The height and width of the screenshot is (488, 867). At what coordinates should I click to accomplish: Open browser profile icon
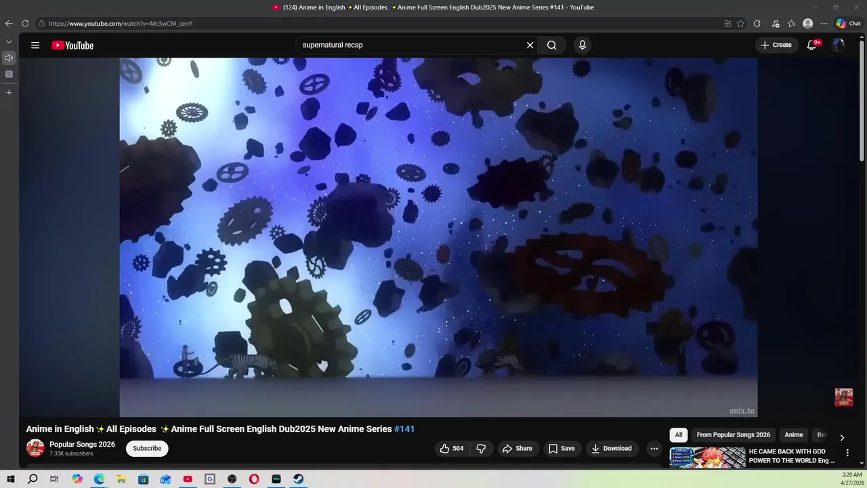point(808,23)
